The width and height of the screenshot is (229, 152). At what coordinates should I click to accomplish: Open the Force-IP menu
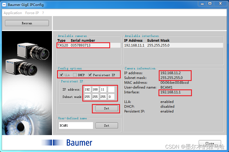click(x=32, y=13)
